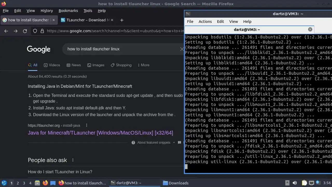Click terminal window title icon
This screenshot has height=187, width=332.
click(188, 14)
